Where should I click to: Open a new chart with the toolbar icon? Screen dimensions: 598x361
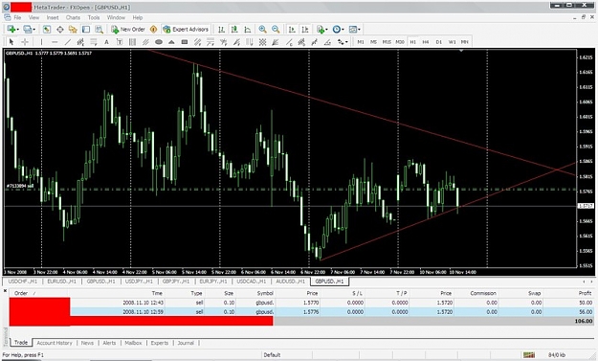11,29
